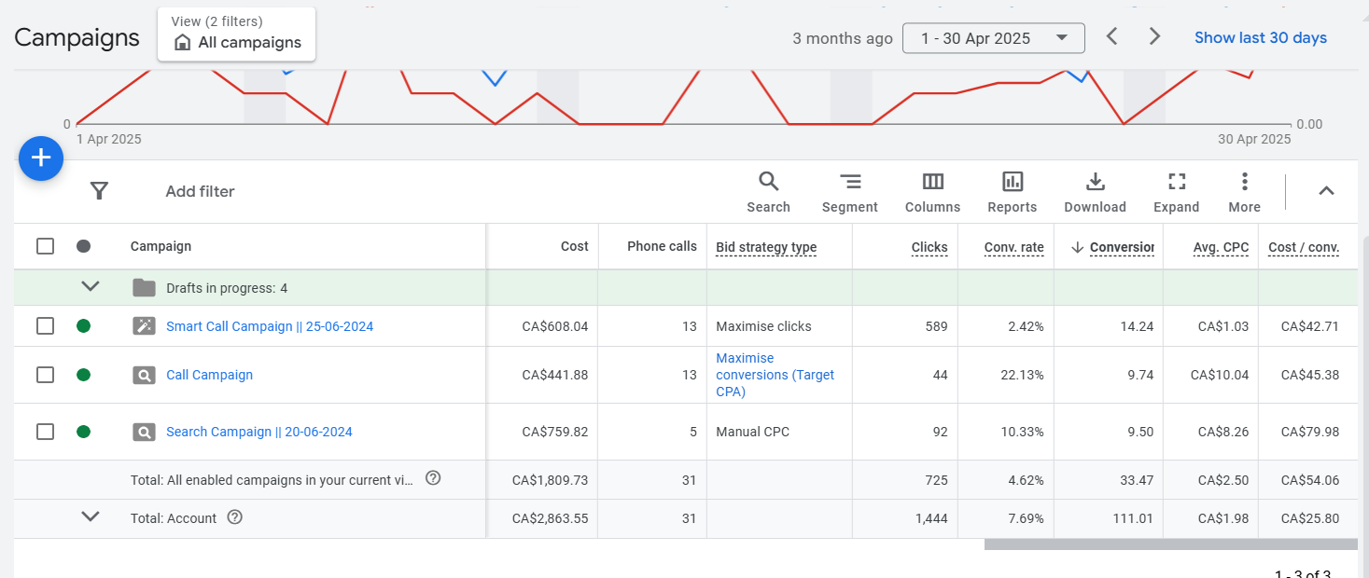Open the Columns editor
The image size is (1369, 578).
point(932,192)
